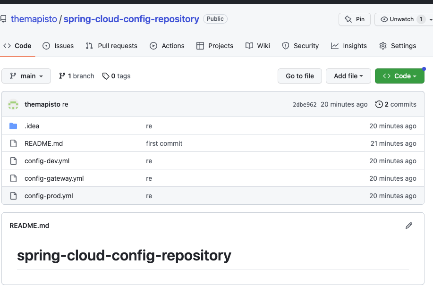Click the Projects table icon
The image size is (433, 293).
pyautogui.click(x=200, y=46)
